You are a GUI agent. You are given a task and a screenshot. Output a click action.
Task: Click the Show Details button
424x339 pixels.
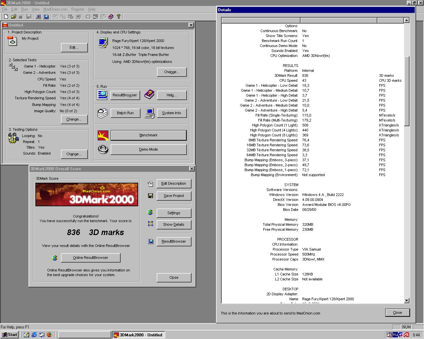(x=174, y=225)
